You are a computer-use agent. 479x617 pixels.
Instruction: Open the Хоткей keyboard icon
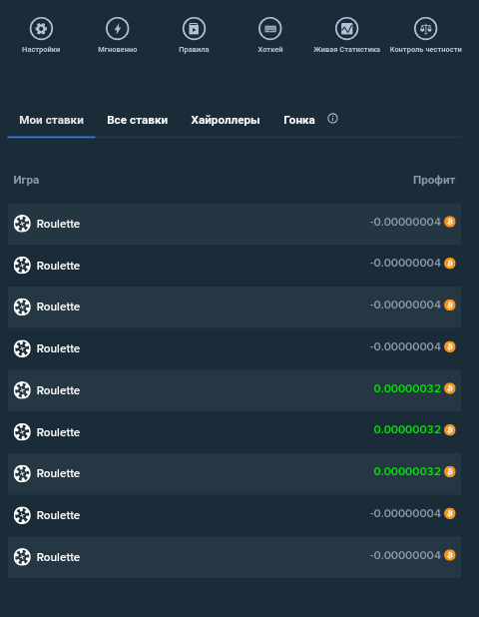point(269,28)
